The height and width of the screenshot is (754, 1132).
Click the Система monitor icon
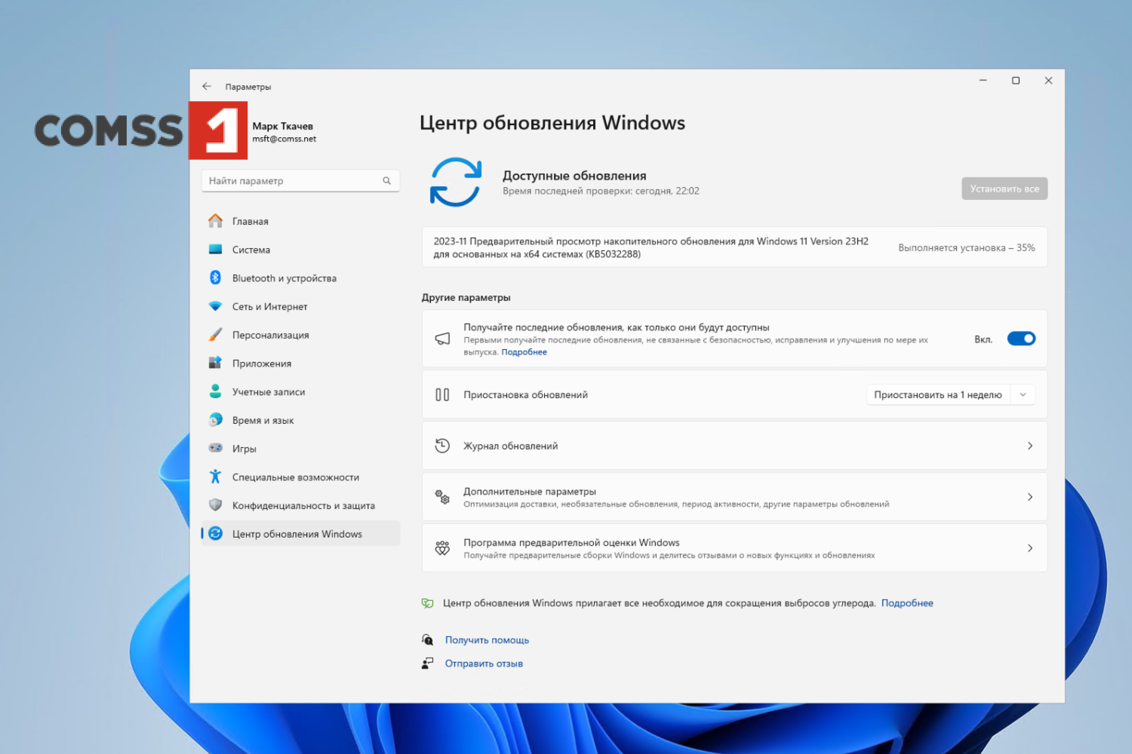(215, 250)
